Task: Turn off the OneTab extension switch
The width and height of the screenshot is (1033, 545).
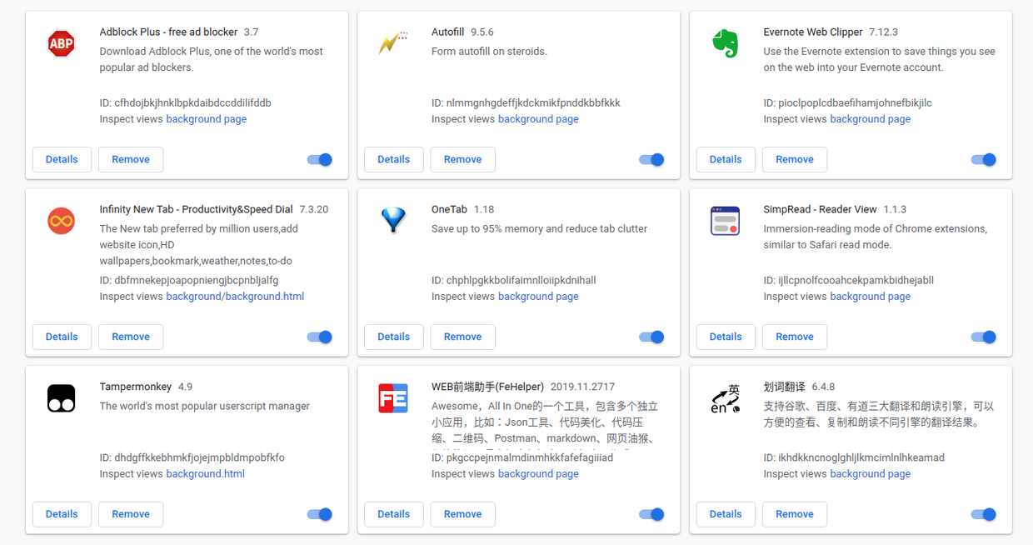Action: coord(651,337)
